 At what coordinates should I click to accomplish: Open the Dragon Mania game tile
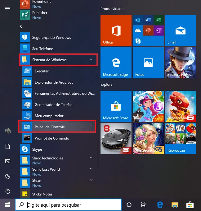(x=181, y=106)
